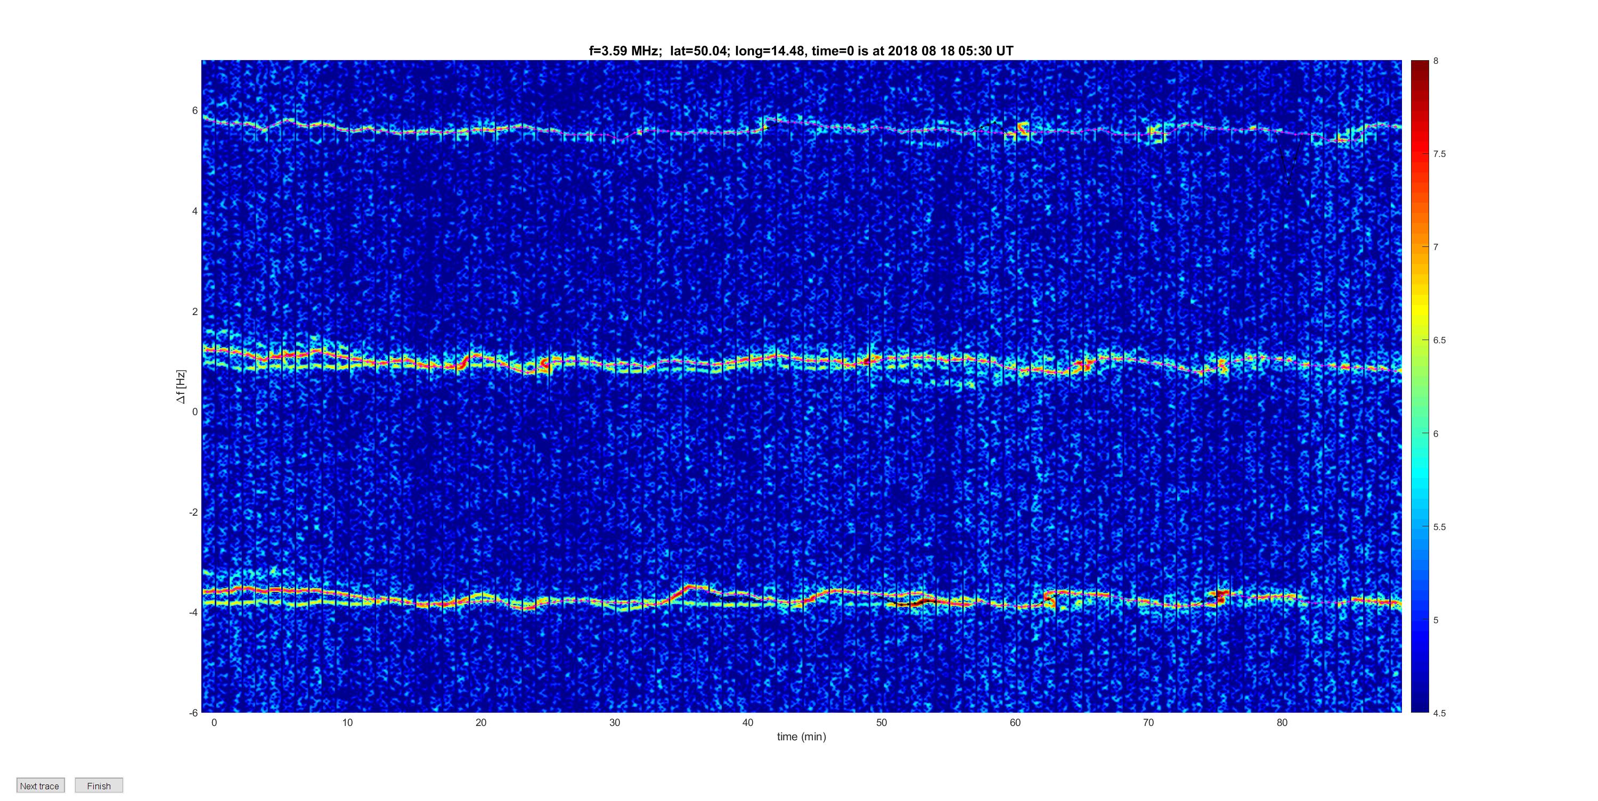
Task: Click the Finish button
Action: (x=99, y=786)
